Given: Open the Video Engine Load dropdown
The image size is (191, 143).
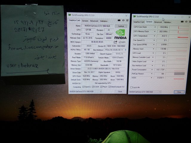Looking at the screenshot, I should tap(153, 62).
